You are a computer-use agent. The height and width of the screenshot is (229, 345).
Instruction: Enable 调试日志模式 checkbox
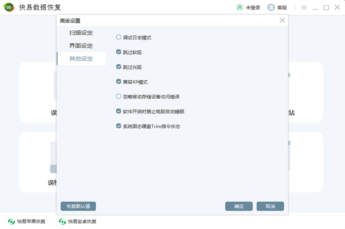pos(119,37)
